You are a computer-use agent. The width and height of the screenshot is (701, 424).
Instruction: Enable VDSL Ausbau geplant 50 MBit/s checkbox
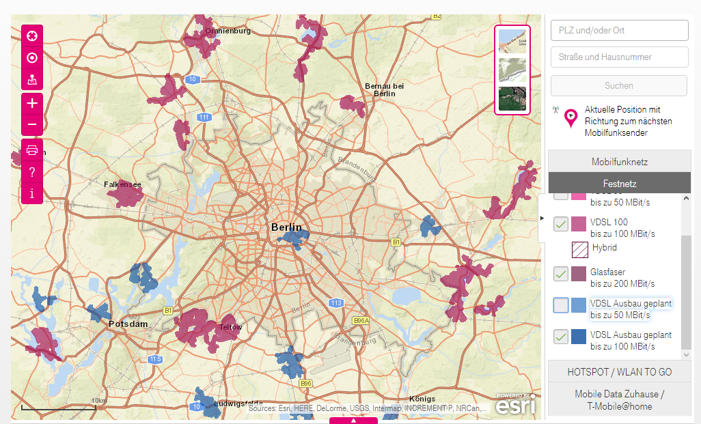tap(561, 305)
